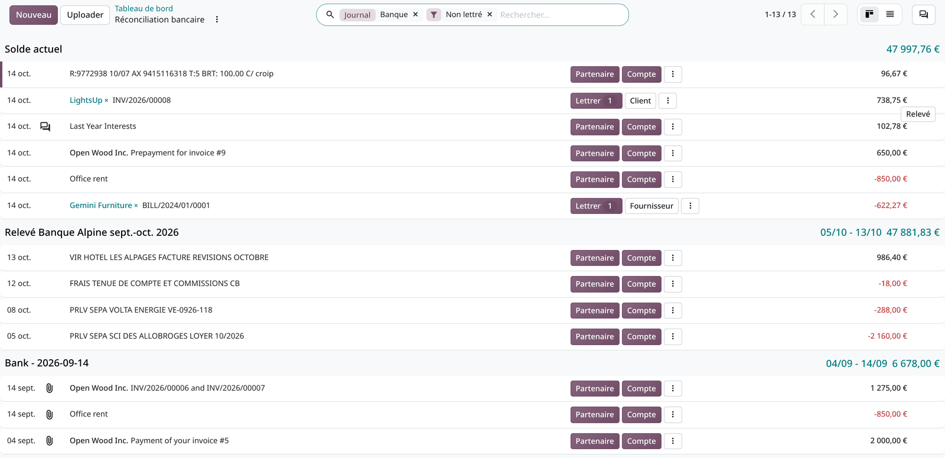Image resolution: width=945 pixels, height=458 pixels.
Task: Set Compte on Open Wood Prepayment line
Action: pyautogui.click(x=641, y=154)
